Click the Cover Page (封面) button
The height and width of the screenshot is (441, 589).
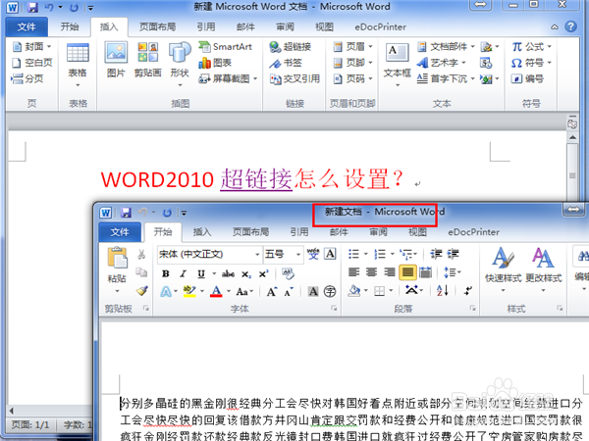coord(32,46)
